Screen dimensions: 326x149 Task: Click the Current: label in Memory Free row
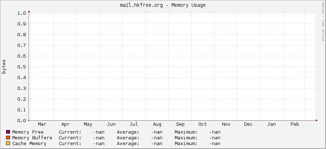pos(70,132)
